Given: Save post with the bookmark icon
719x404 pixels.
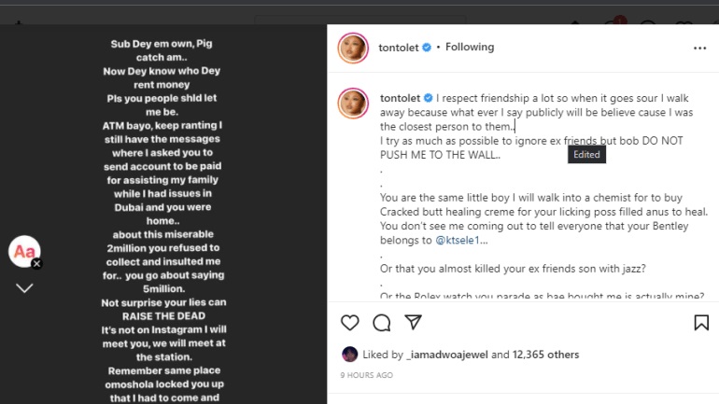Looking at the screenshot, I should coord(700,323).
